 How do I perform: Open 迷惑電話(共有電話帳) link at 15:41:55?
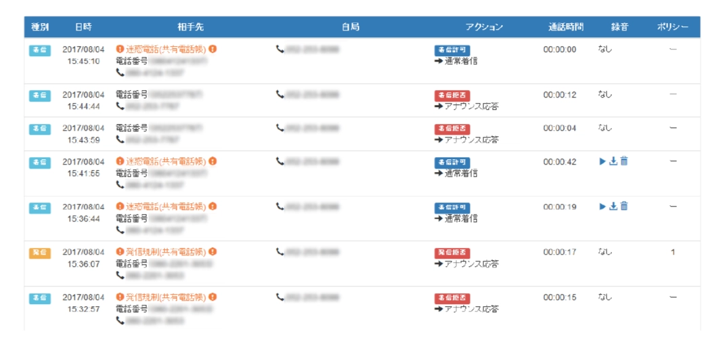166,161
